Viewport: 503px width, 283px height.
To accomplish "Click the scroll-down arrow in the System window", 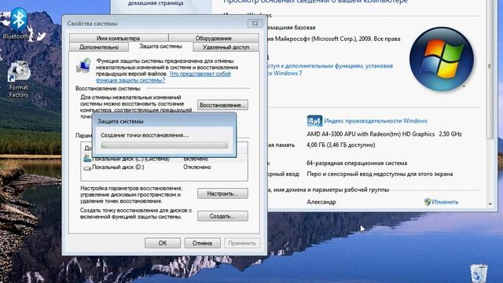I will tap(490, 204).
